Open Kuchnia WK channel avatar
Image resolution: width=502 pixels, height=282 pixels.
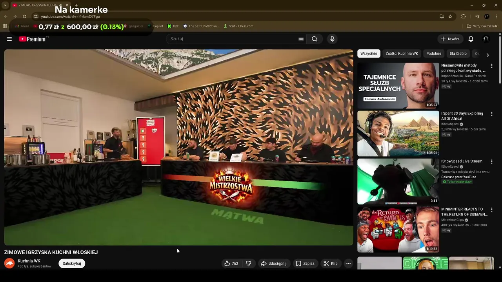pyautogui.click(x=9, y=263)
